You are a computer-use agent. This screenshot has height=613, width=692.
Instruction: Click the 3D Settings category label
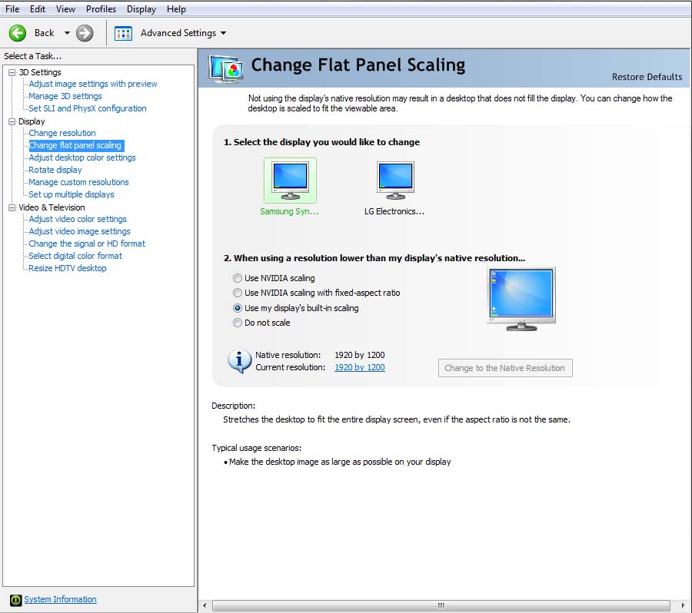click(x=40, y=72)
